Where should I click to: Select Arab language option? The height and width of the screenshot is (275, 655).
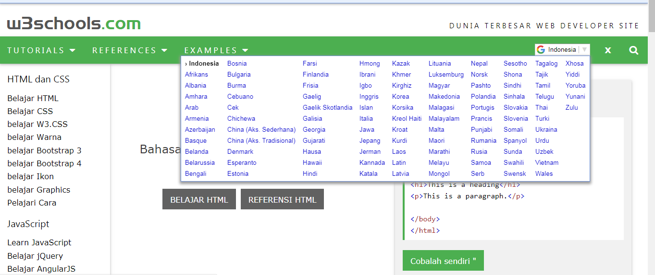pos(191,107)
